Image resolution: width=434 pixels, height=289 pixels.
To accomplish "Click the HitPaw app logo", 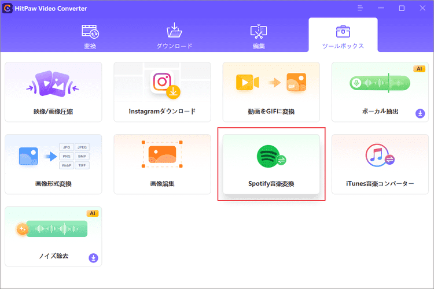I will click(x=8, y=8).
